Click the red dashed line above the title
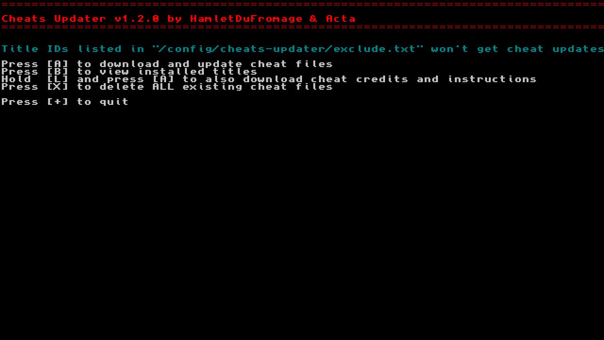604x340 pixels. [x=302, y=4]
